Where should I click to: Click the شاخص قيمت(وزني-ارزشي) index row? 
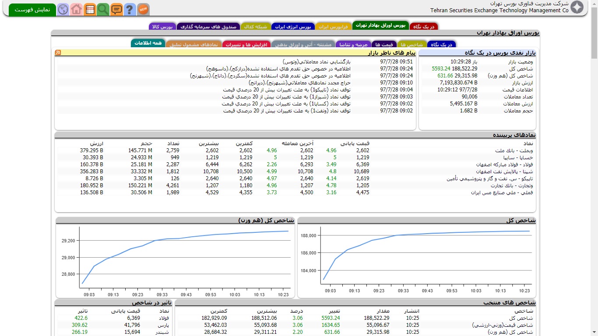(355, 325)
